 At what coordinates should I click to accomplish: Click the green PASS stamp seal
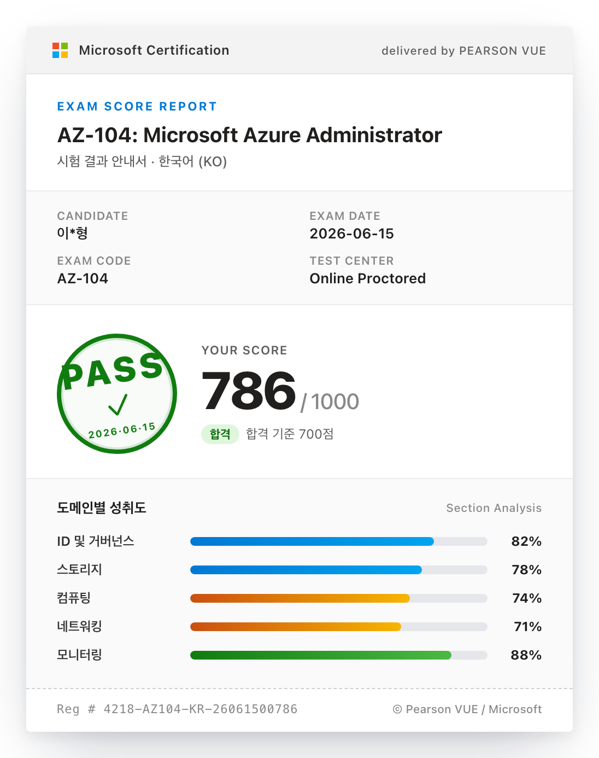point(117,393)
